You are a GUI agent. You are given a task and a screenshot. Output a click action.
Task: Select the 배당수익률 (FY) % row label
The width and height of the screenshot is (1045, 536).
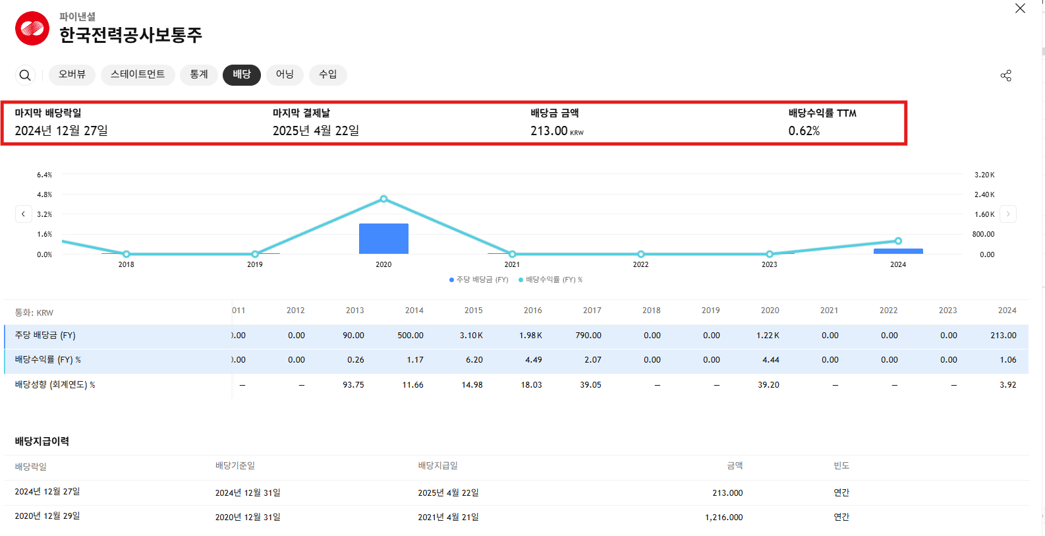coord(48,360)
